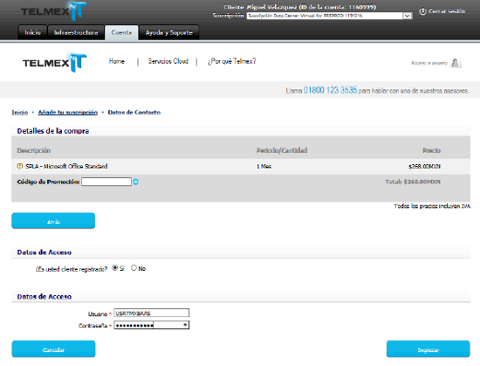Click the Cancelar button

point(53,349)
